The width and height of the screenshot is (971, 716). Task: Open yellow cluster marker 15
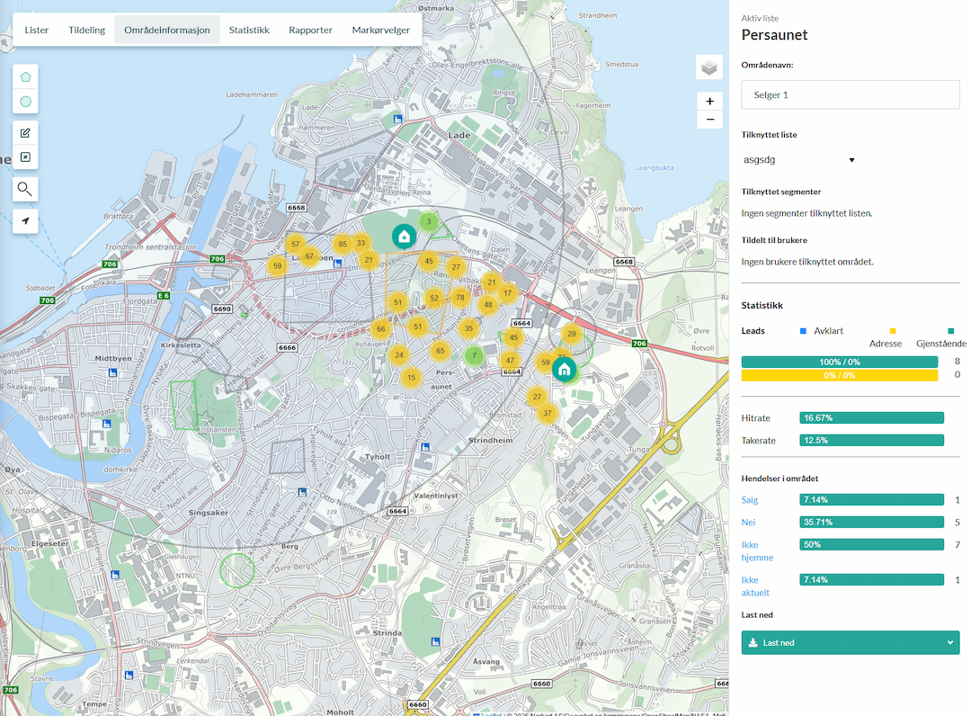click(411, 377)
